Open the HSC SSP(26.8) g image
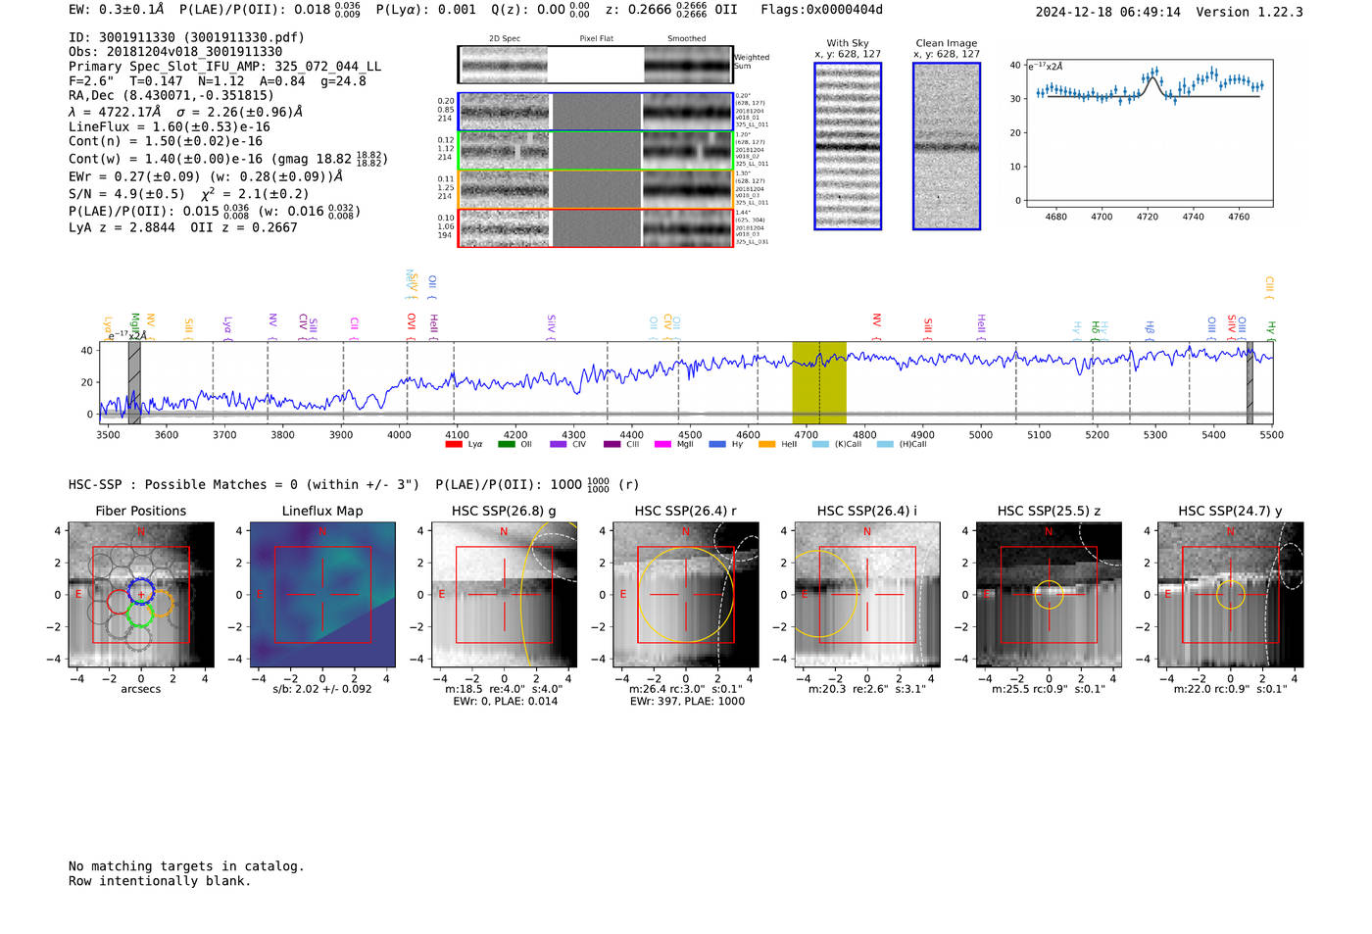 coord(504,595)
